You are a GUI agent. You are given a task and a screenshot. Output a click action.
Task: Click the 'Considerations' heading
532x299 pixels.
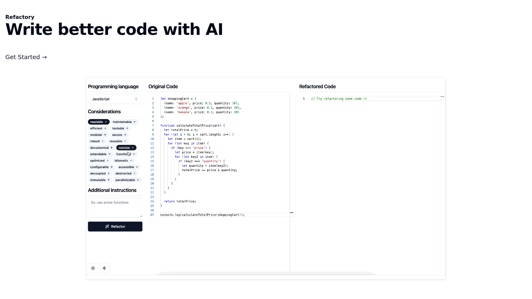(x=104, y=112)
